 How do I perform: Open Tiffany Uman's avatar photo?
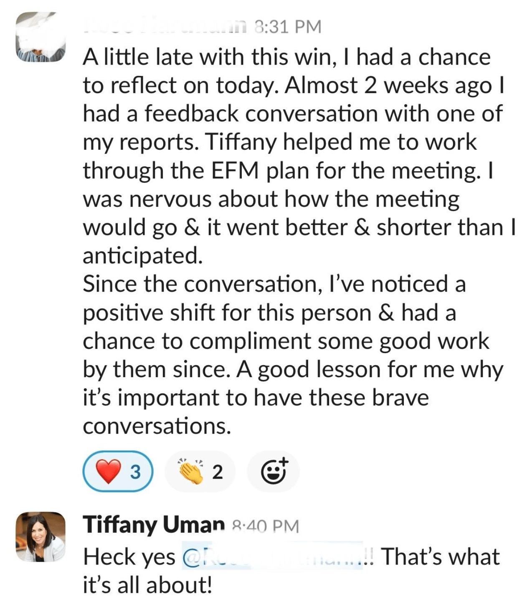pyautogui.click(x=41, y=537)
